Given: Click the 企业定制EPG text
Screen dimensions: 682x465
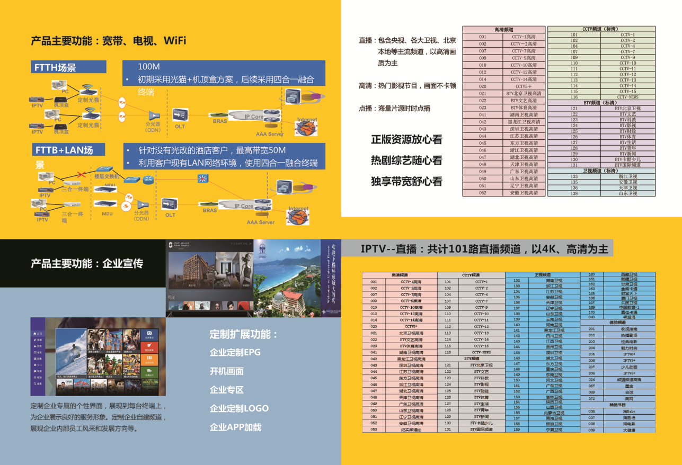Looking at the screenshot, I should [235, 352].
